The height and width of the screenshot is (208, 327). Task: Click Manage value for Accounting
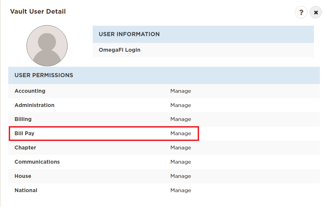tap(181, 91)
